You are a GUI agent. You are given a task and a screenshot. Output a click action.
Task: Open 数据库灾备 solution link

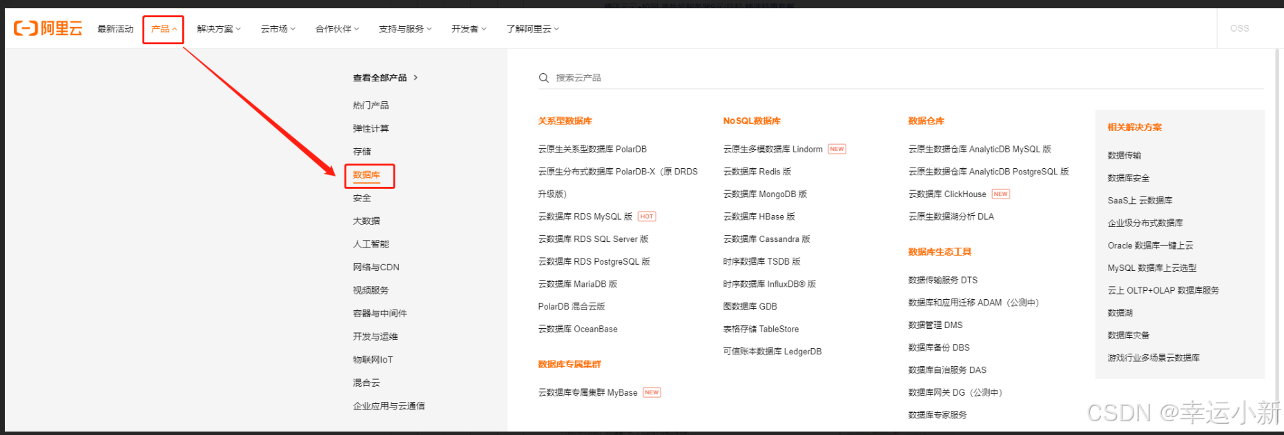(x=1129, y=336)
